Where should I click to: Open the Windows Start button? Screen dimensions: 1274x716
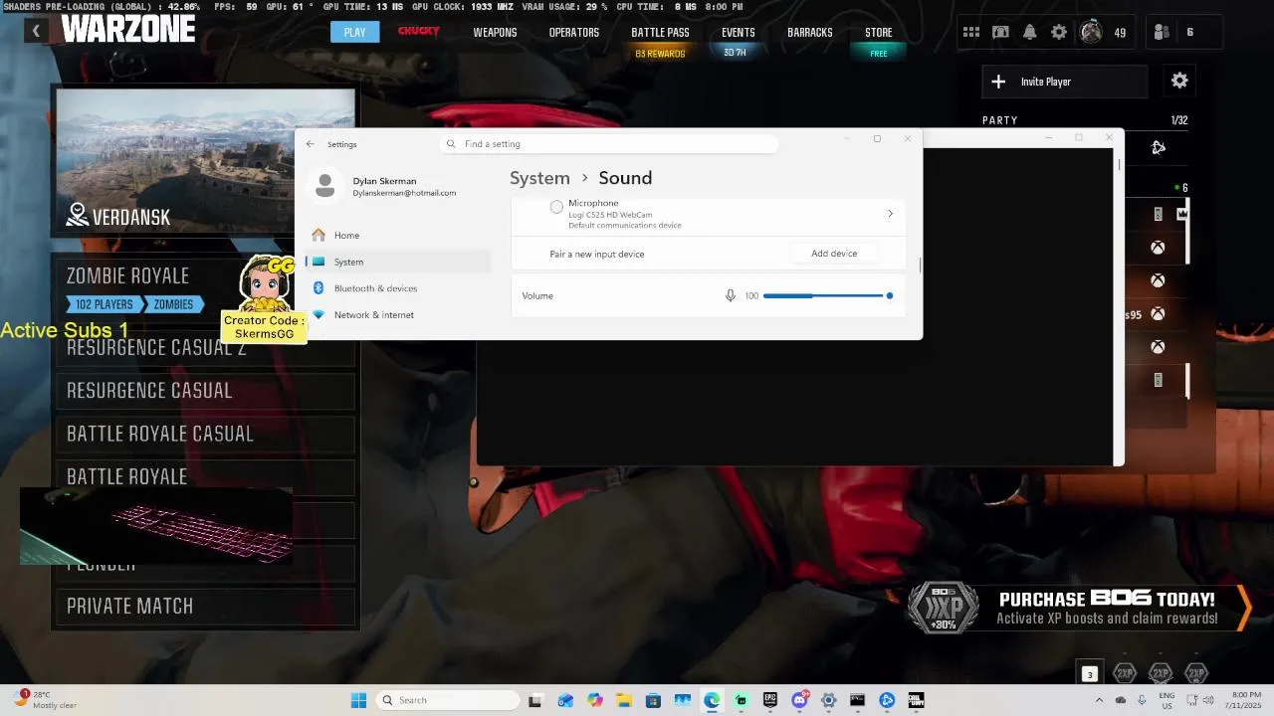click(x=358, y=700)
